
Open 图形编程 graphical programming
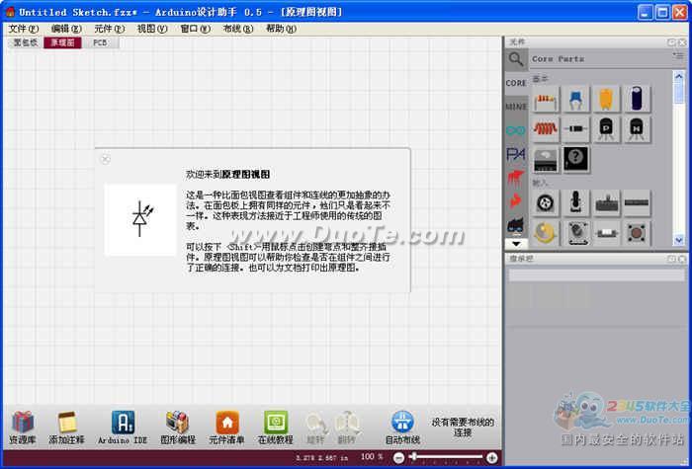(177, 427)
